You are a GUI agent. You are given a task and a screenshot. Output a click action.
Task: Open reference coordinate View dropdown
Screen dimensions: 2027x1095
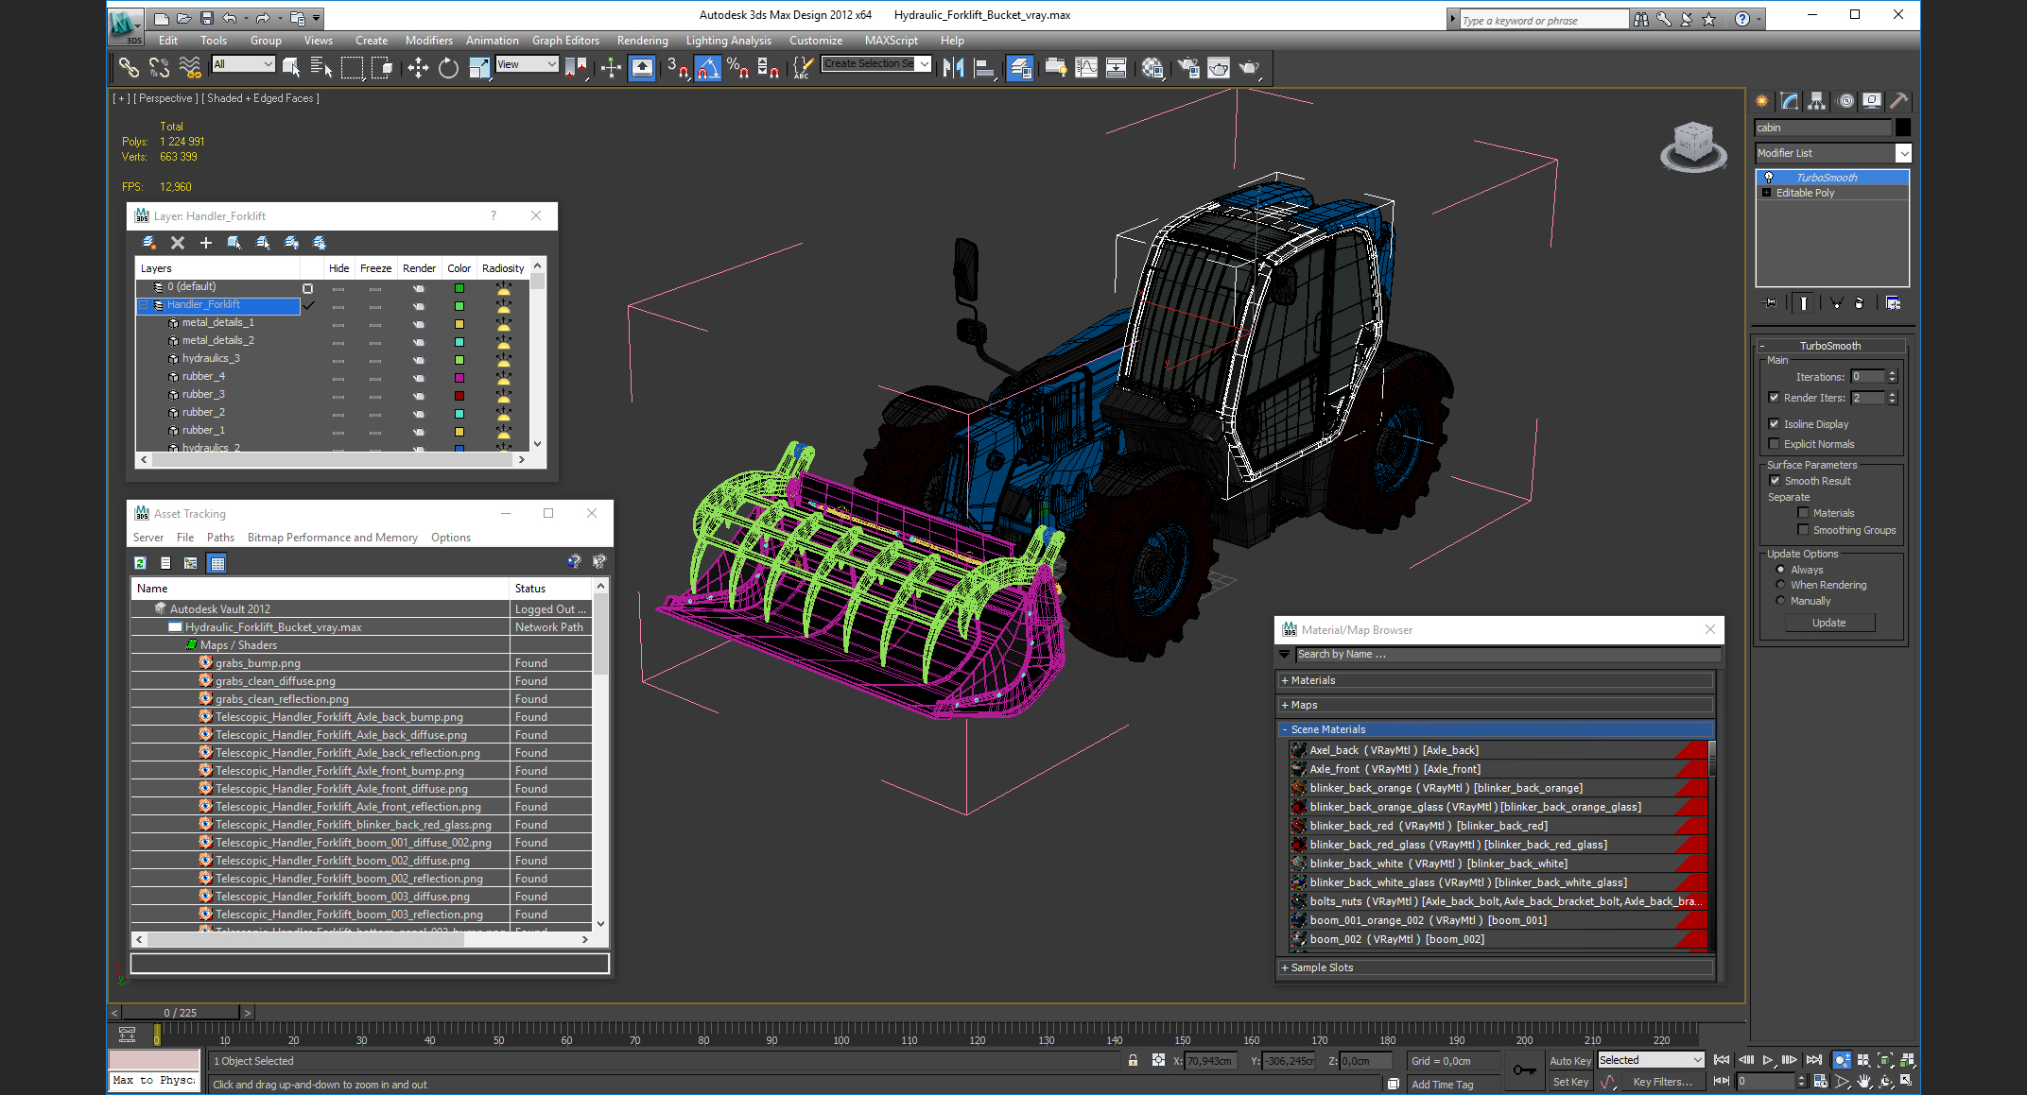tap(527, 64)
